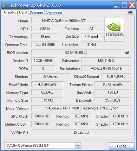This screenshot has width=137, height=151.
Task: Click the GPU field value G96 M
Action: pos(45,29)
